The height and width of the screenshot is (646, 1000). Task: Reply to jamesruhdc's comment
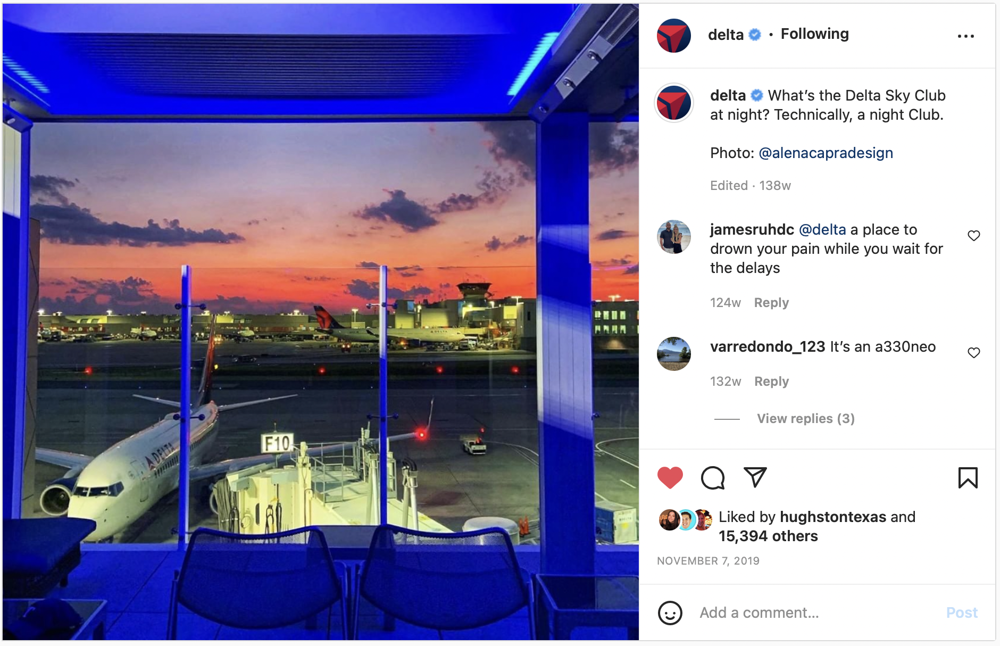pyautogui.click(x=771, y=303)
